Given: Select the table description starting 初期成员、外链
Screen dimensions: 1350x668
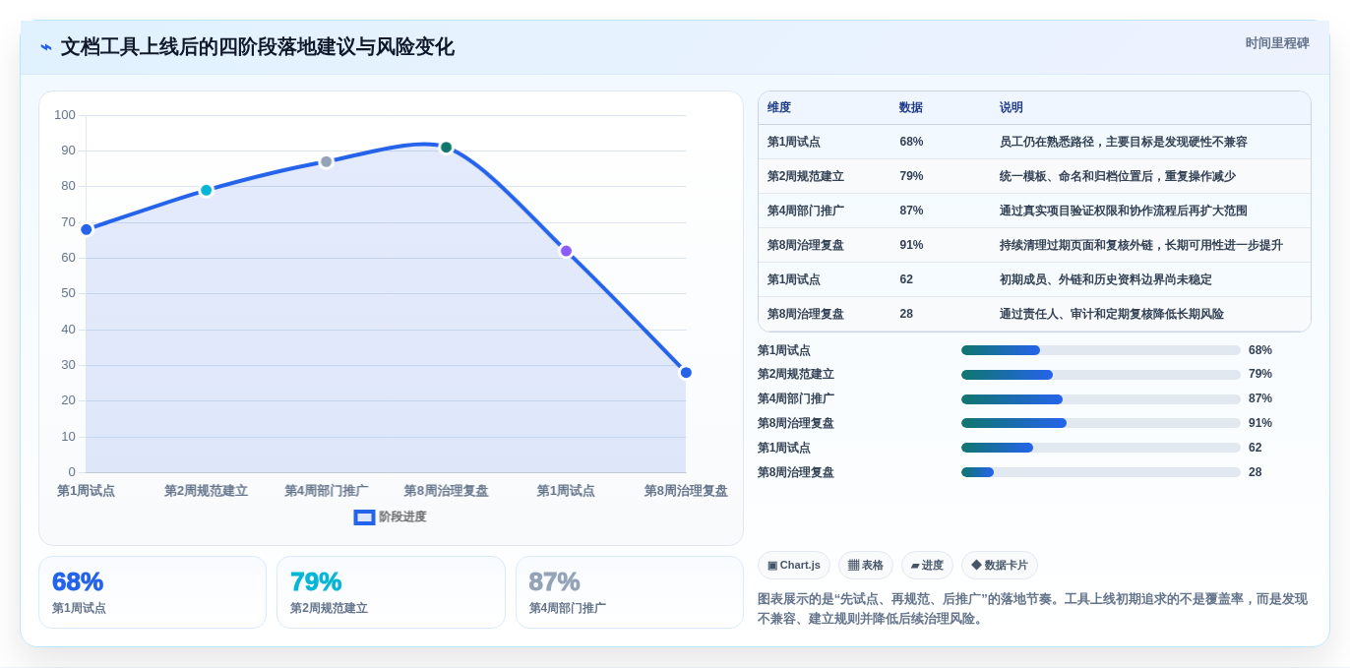Looking at the screenshot, I should [1106, 279].
